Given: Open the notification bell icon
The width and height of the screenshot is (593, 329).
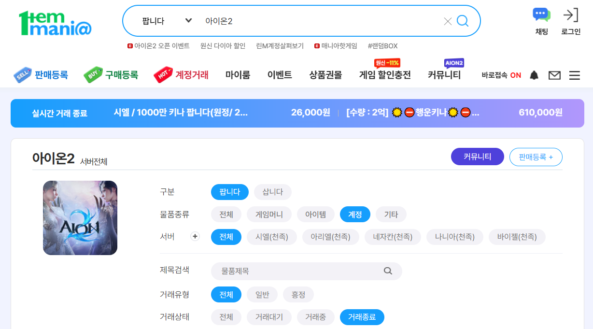Looking at the screenshot, I should point(534,75).
